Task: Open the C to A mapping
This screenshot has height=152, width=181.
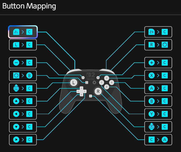Action: tap(158, 140)
